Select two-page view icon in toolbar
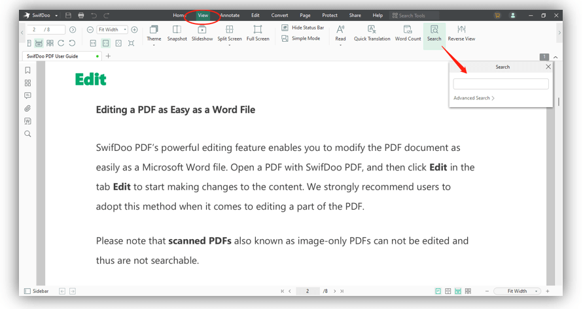Screen dimensions: 583x309 [x=50, y=43]
